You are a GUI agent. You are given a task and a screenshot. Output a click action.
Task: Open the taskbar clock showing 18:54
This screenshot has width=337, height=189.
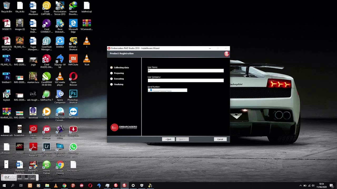[x=321, y=185]
